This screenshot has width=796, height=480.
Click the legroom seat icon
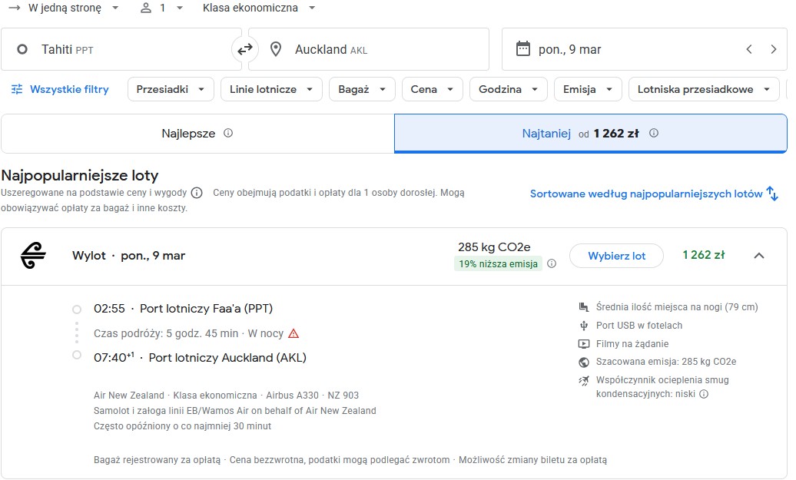coord(584,307)
